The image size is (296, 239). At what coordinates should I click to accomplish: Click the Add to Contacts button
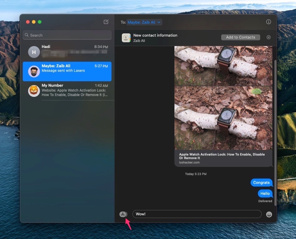coord(241,37)
